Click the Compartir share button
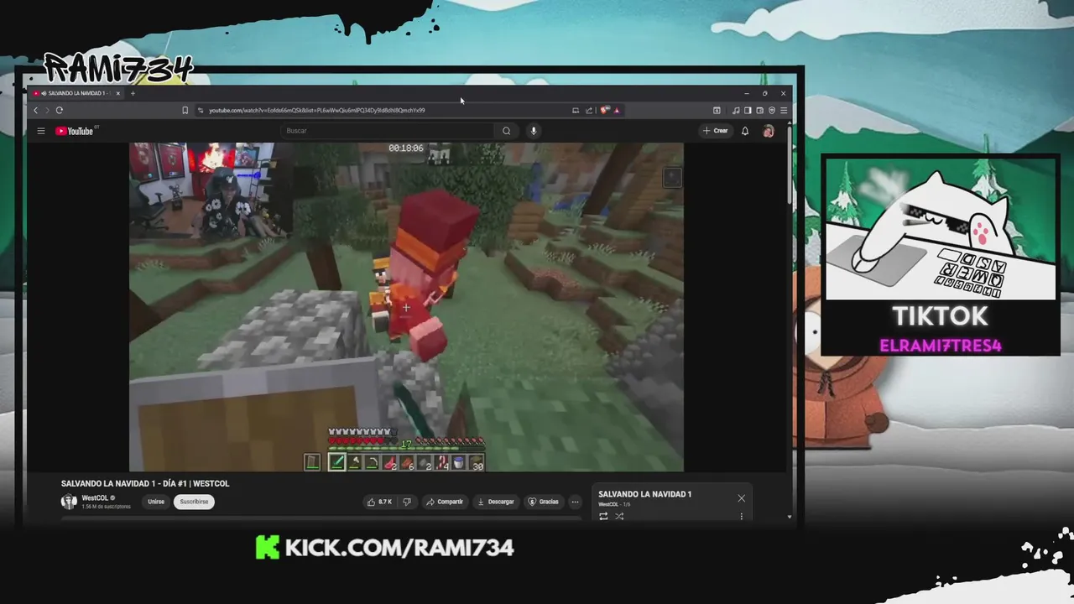Viewport: 1074px width, 604px height. coord(445,502)
